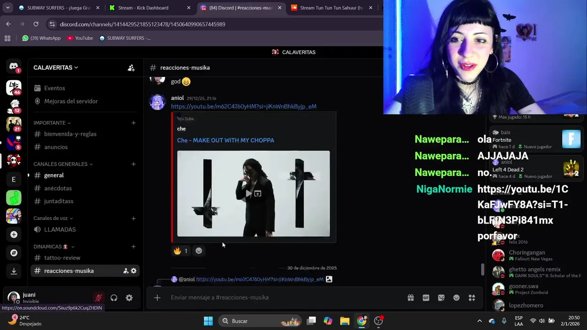This screenshot has height=330, width=587.
Task: Open the GIF picker
Action: pos(426,297)
